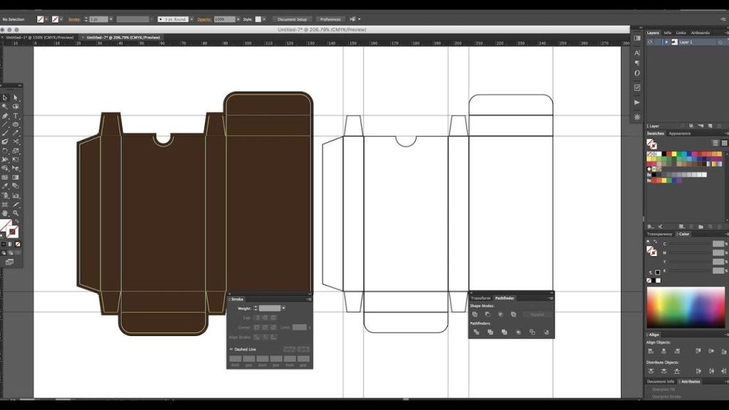The height and width of the screenshot is (410, 729).
Task: Expand Layer 1 disclosure triangle
Action: click(x=666, y=42)
